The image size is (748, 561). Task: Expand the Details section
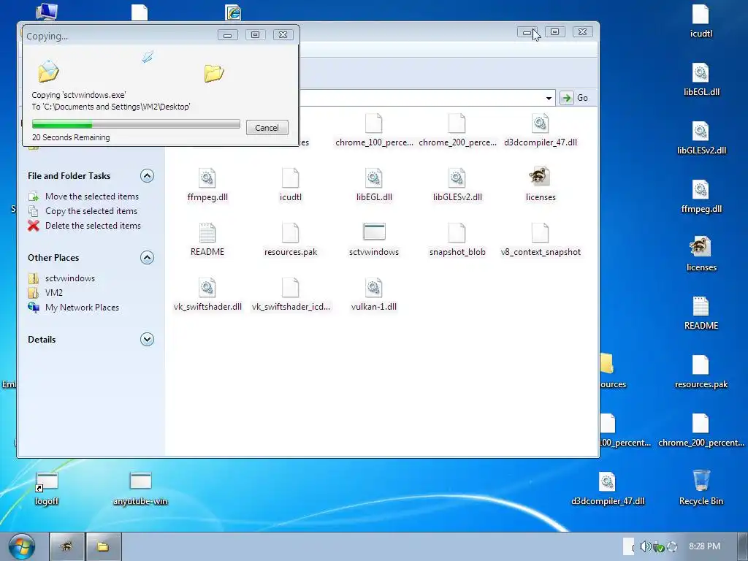pos(147,339)
